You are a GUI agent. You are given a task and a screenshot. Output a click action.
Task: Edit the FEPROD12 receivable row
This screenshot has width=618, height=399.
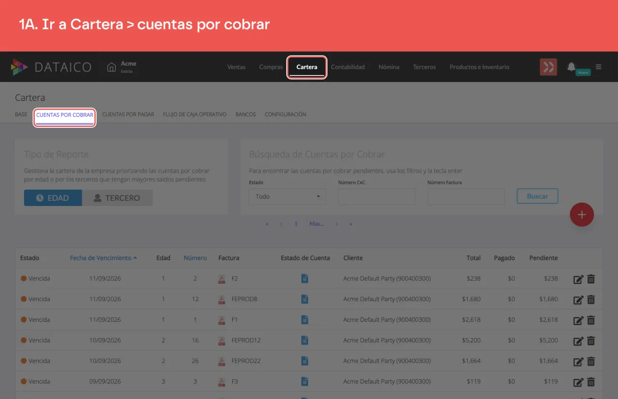tap(578, 341)
